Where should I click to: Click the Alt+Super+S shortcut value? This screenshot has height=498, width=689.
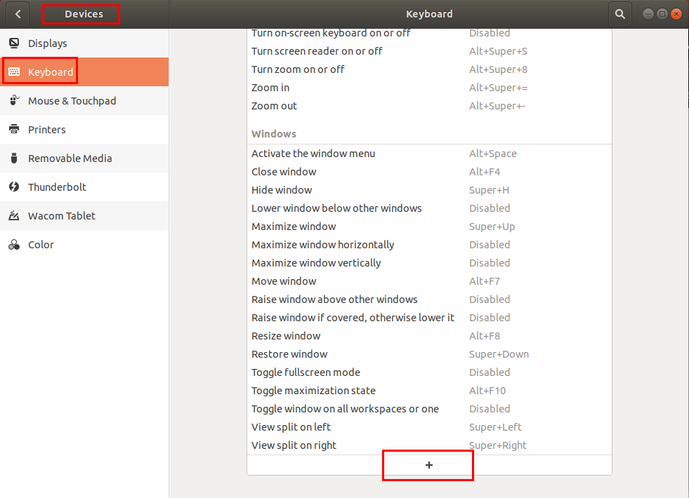coord(498,51)
